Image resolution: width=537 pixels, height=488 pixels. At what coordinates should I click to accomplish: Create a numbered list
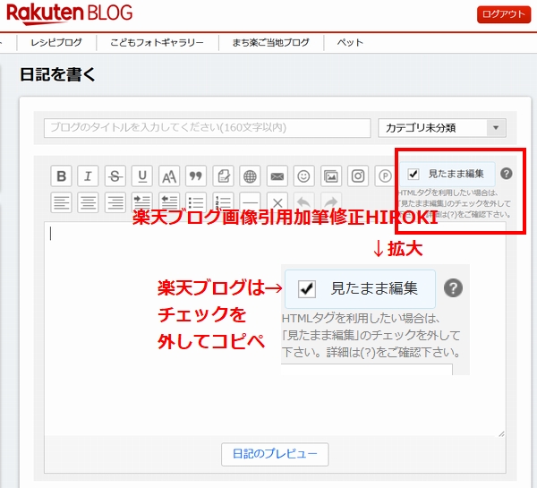[x=223, y=202]
